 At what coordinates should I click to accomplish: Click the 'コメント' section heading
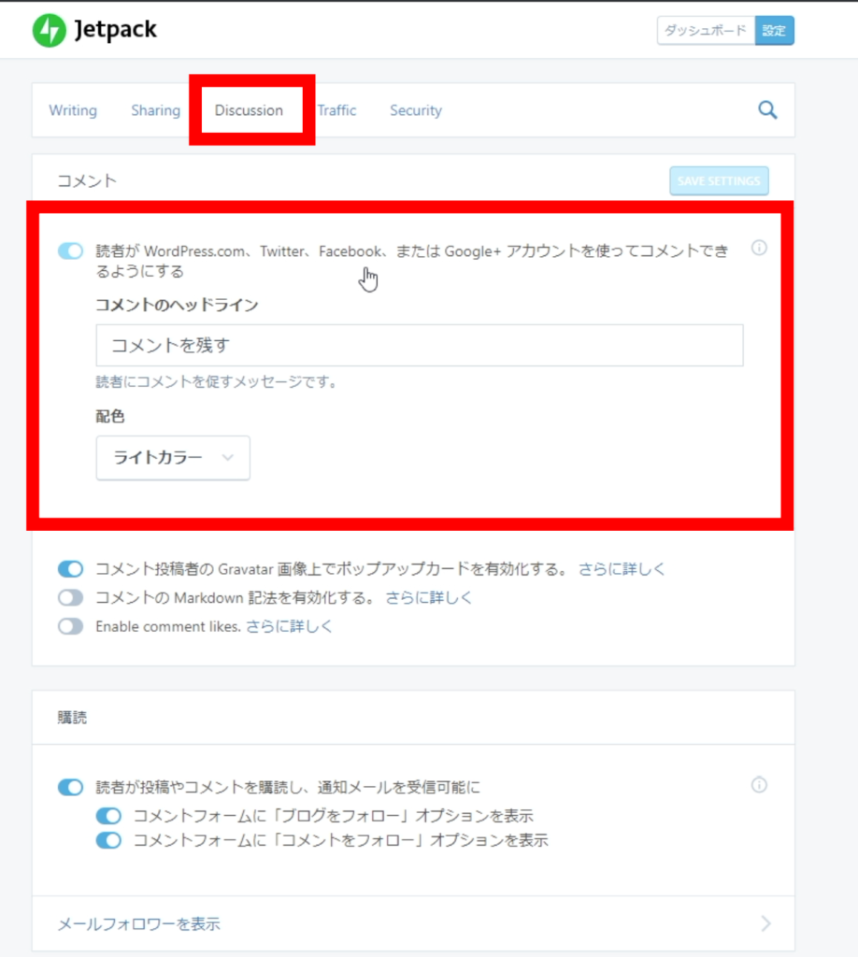(87, 180)
